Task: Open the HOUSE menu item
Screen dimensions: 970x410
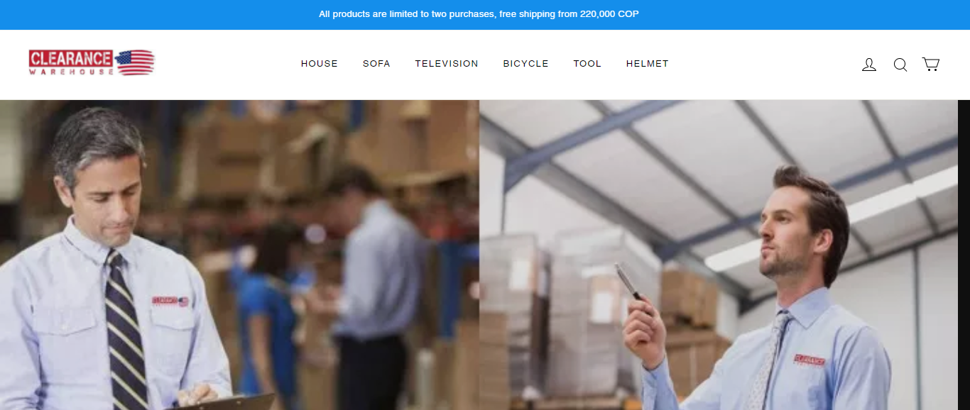Action: (x=320, y=64)
